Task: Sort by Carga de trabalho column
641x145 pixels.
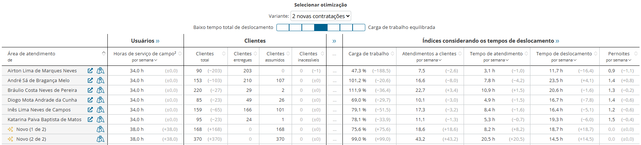Action: pos(393,54)
